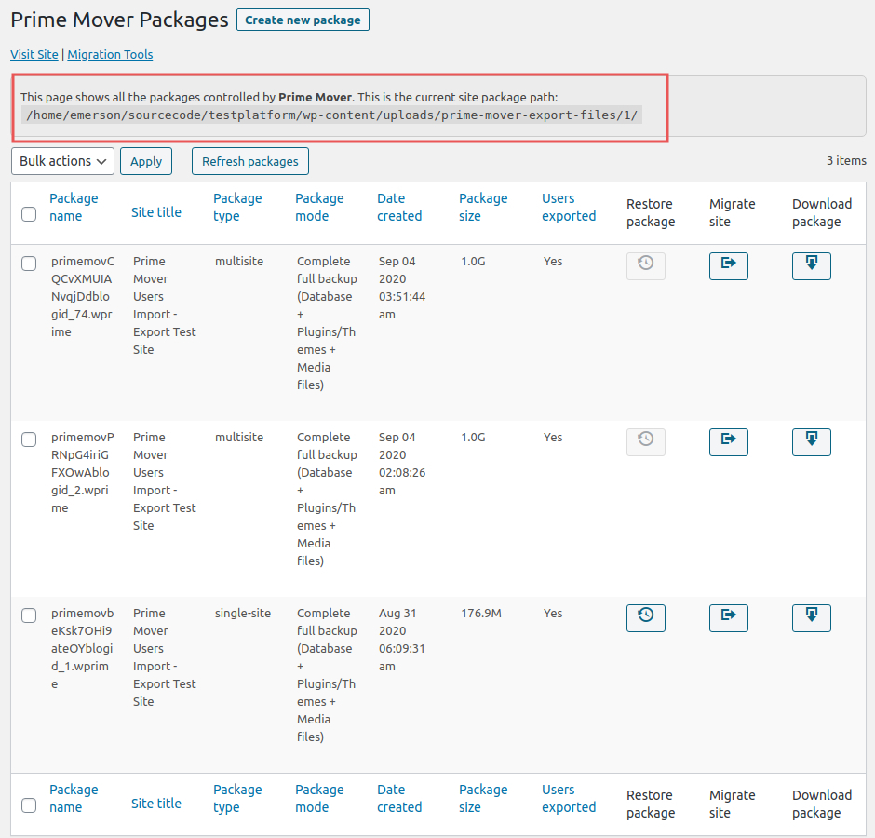Click package name primemovCQCvXMUIANvqjDdblogid_74.wprime

(x=83, y=296)
